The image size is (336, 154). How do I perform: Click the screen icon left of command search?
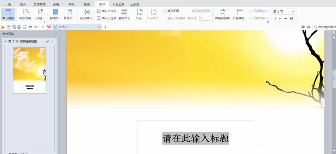click(303, 27)
